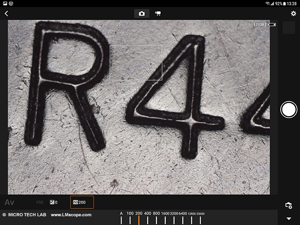Tap the sync notification icon in status bar

[x=11, y=3]
